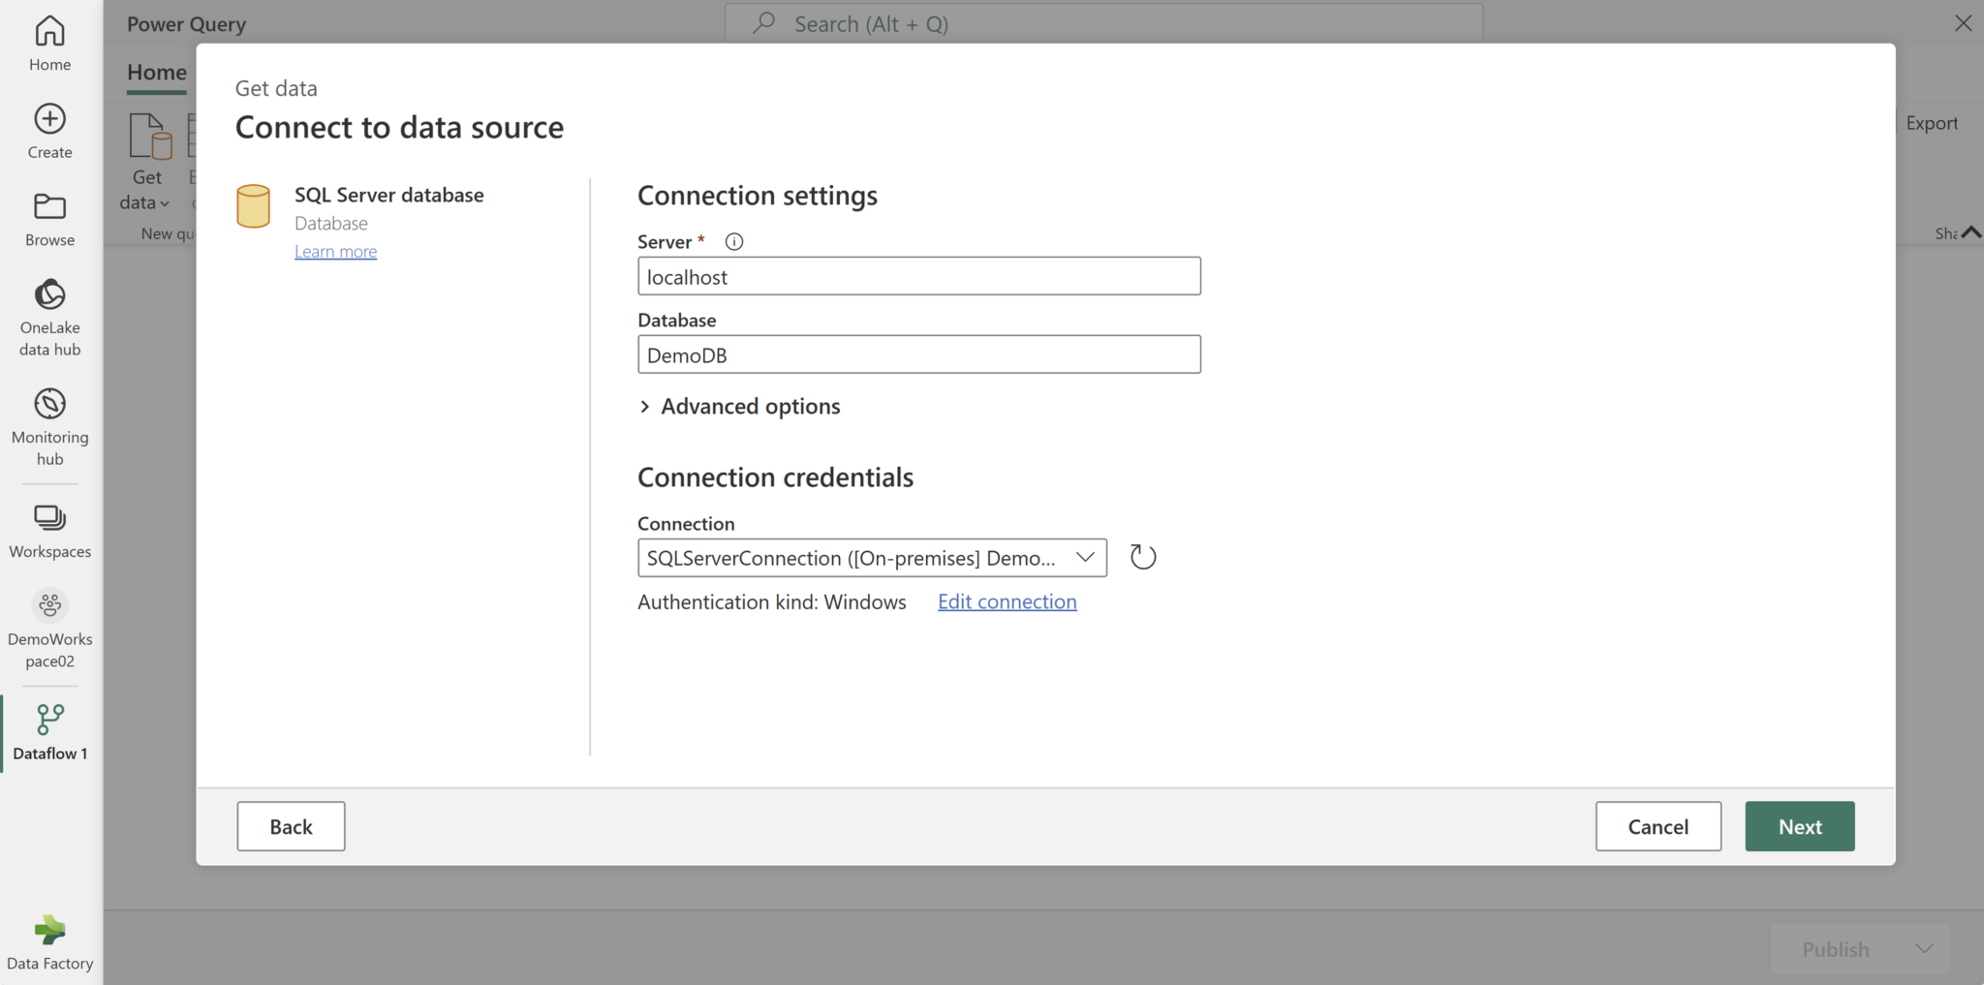Image resolution: width=1984 pixels, height=985 pixels.
Task: Open the Learn more link
Action: (x=335, y=251)
